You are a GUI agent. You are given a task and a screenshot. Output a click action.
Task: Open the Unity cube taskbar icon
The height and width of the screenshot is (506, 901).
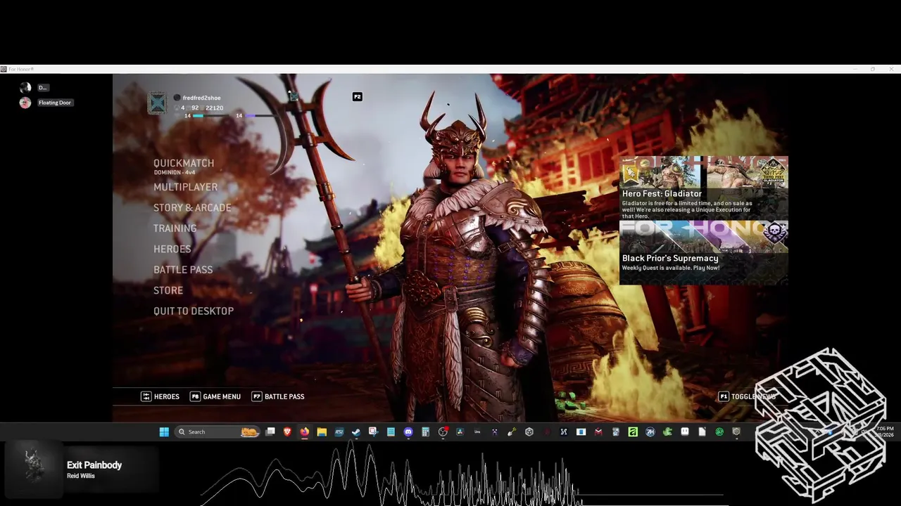(x=529, y=432)
